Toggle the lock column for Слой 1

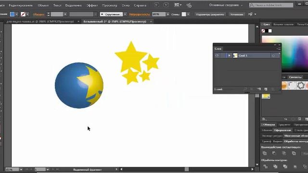(223, 56)
